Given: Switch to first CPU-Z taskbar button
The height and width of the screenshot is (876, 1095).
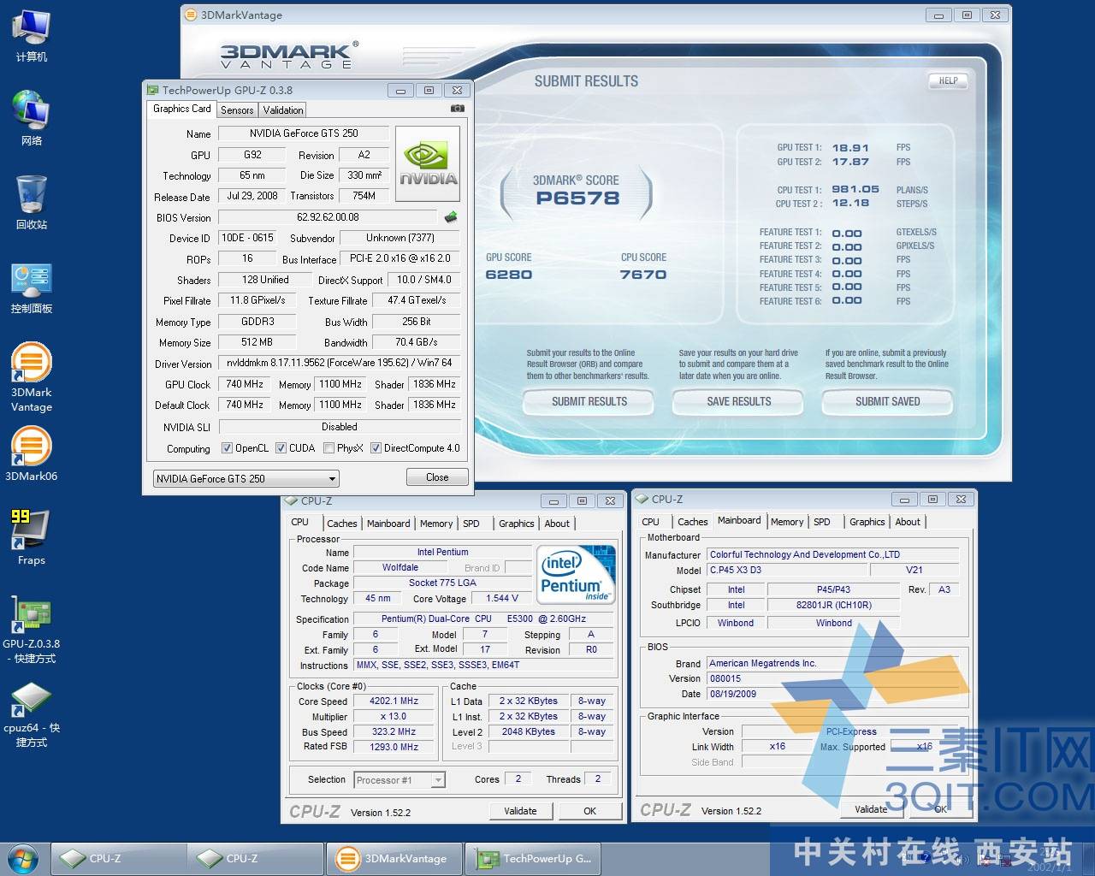Looking at the screenshot, I should (x=118, y=858).
